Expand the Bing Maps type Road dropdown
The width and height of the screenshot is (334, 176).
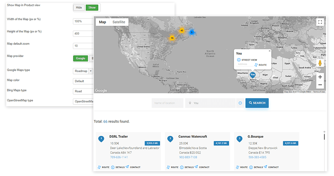[83, 91]
